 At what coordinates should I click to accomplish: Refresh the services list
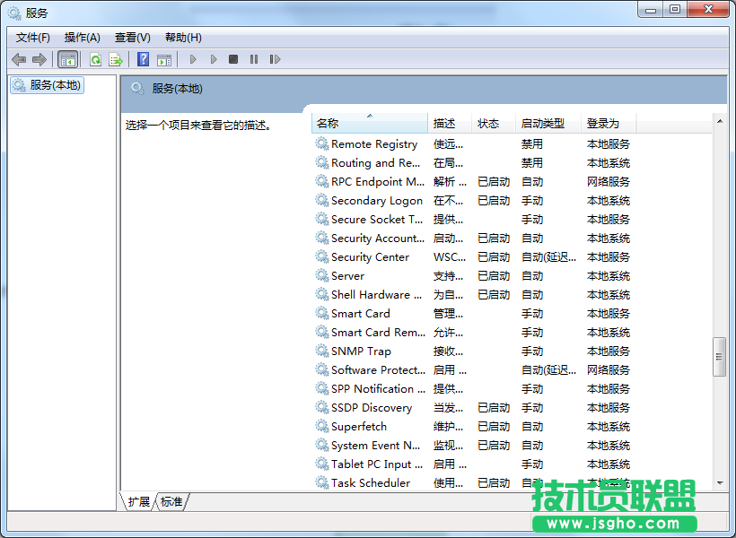tap(95, 59)
